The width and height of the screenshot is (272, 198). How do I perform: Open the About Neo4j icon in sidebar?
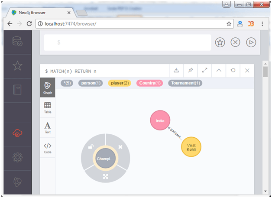(x=17, y=182)
